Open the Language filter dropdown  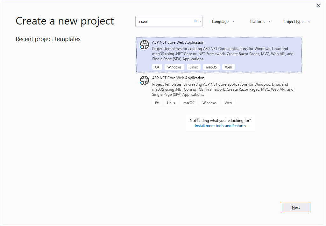pos(223,21)
